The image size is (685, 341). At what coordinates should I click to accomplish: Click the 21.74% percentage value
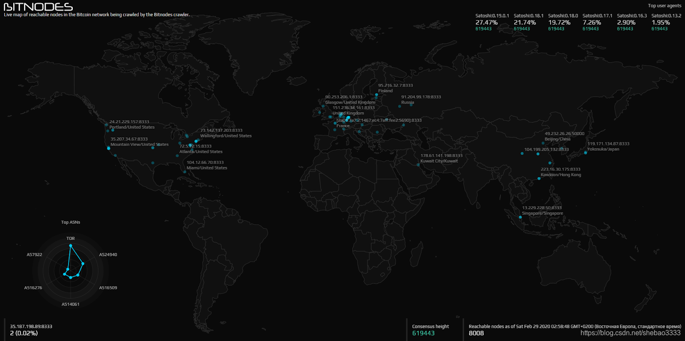coord(525,22)
